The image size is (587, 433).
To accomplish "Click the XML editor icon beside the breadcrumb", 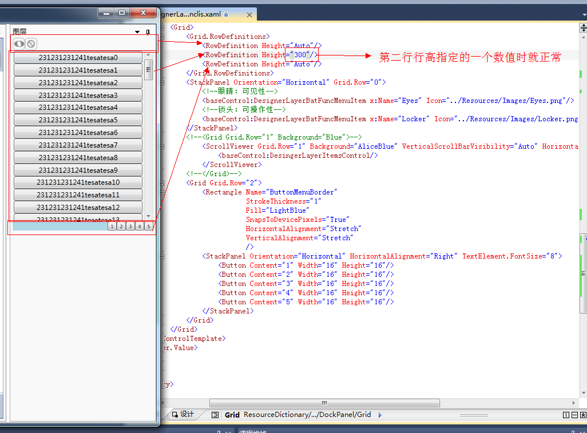I will (215, 415).
